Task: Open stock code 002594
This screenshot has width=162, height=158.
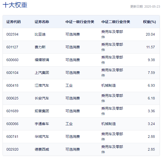Action: click(12, 34)
